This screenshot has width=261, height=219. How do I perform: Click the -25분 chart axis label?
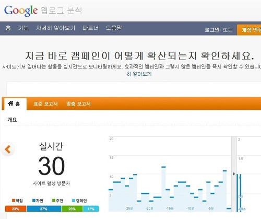coord(129,208)
